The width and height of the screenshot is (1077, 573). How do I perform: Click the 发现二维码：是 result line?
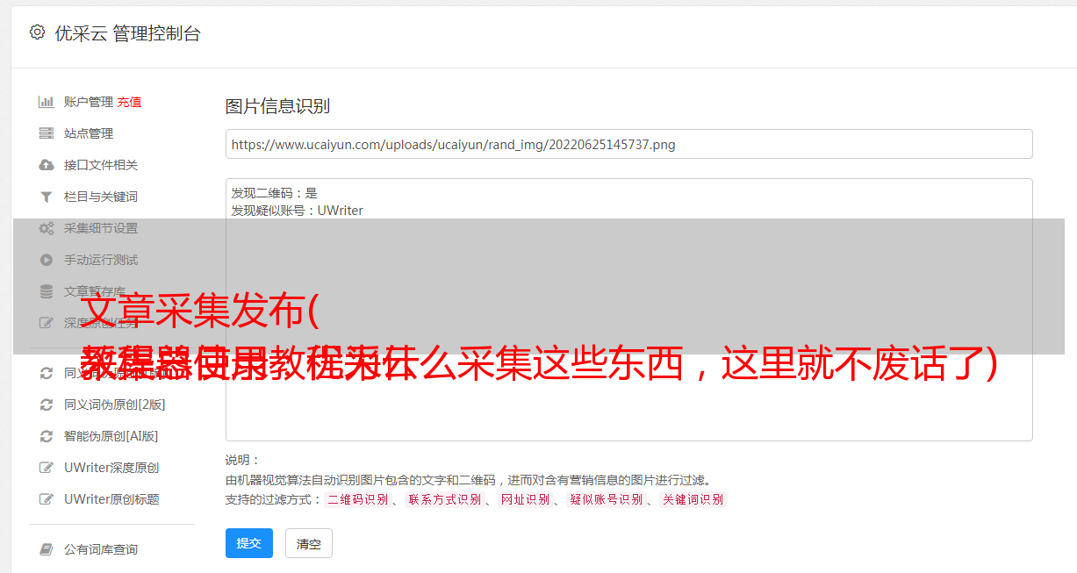tap(274, 193)
